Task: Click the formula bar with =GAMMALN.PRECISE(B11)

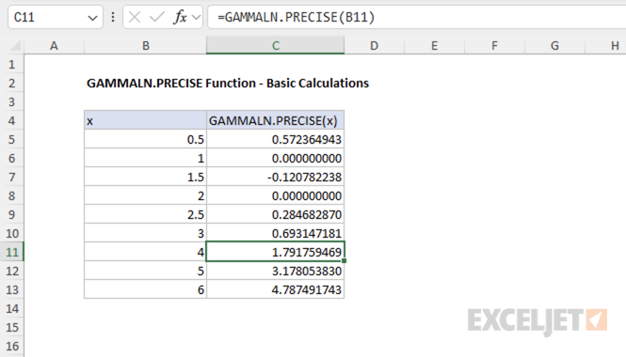Action: coord(417,17)
